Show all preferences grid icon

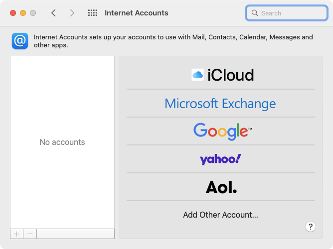92,13
